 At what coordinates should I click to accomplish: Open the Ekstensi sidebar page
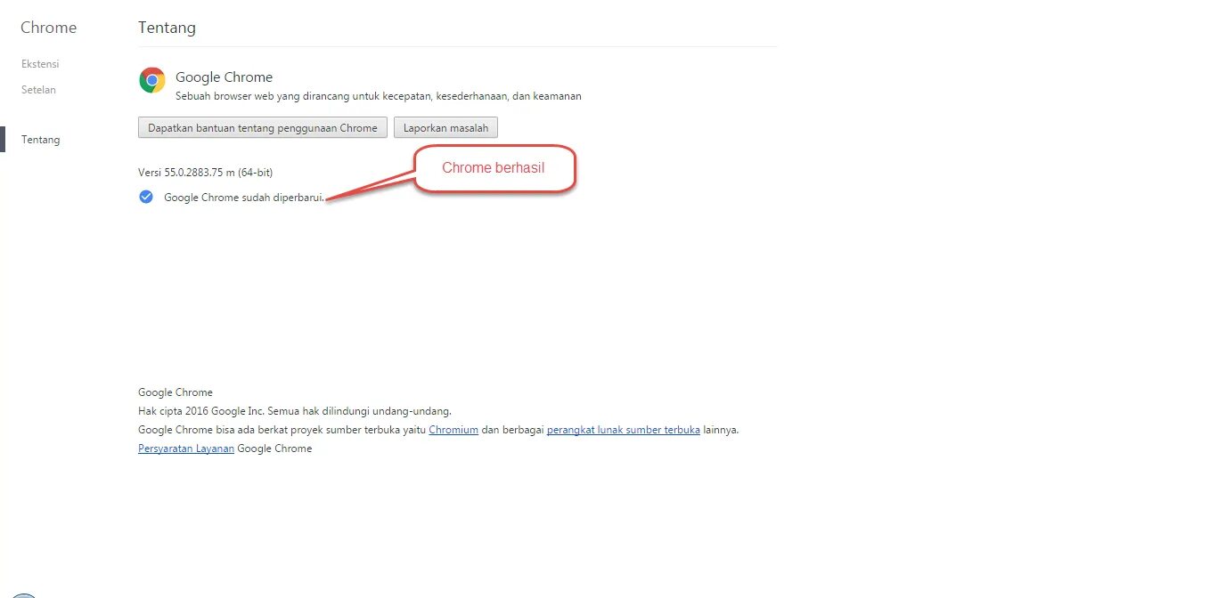pyautogui.click(x=40, y=64)
